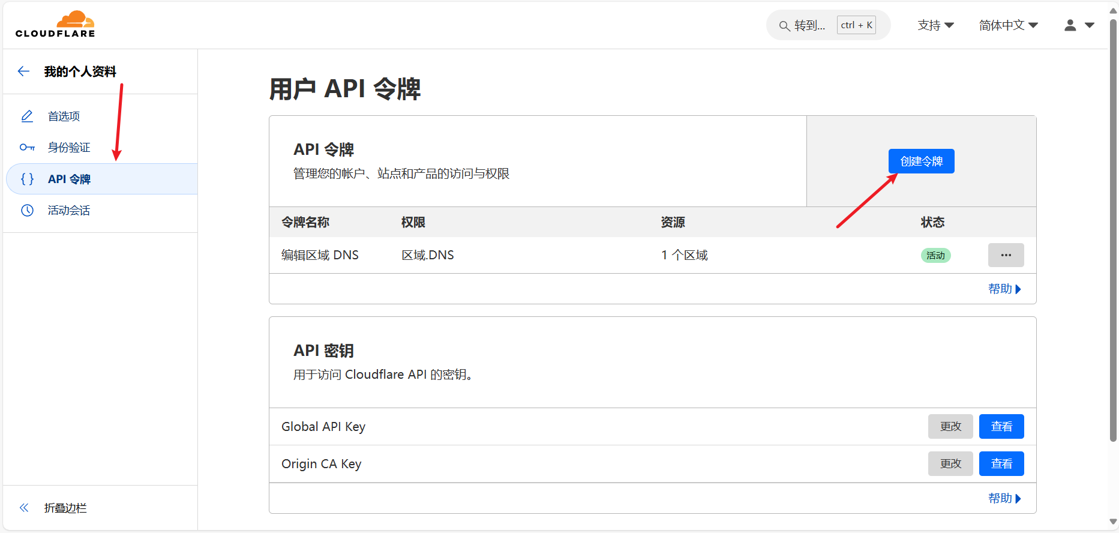Click 更改 for Origin CA Key
This screenshot has height=533, width=1119.
coord(950,464)
